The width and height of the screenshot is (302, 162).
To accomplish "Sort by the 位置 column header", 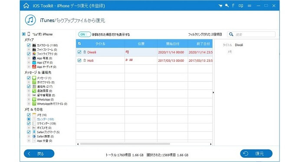I will point(141,44).
